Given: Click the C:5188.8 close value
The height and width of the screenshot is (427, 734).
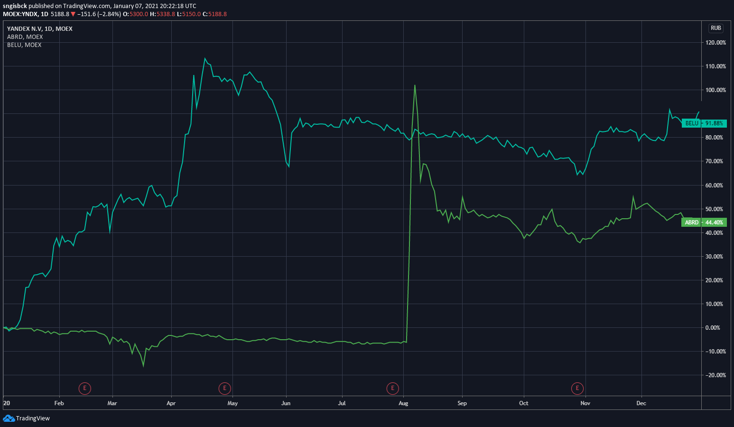Looking at the screenshot, I should pyautogui.click(x=214, y=14).
